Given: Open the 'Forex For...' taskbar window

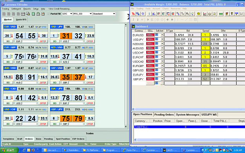Looking at the screenshot, I should point(130,150).
